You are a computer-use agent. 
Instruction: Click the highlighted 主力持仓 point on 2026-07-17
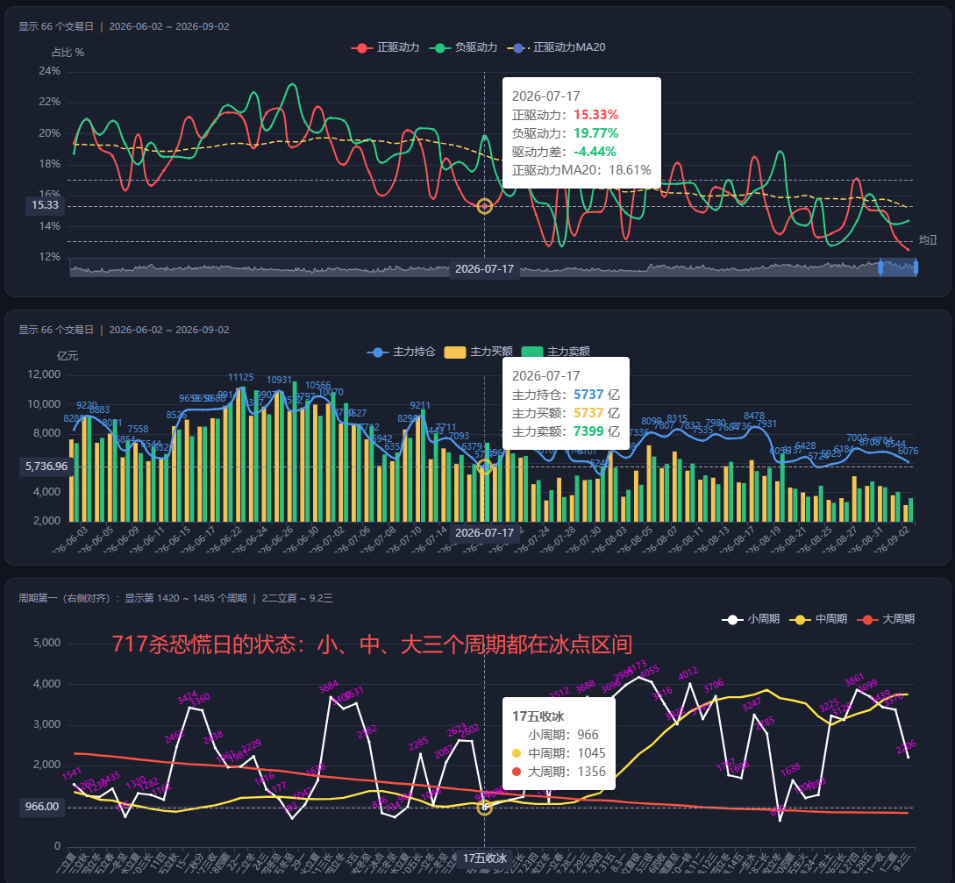point(484,467)
